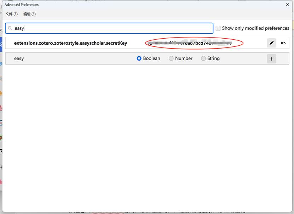The width and height of the screenshot is (294, 214).
Task: Click the "Show only modified preferences" label text
Action: [x=255, y=28]
